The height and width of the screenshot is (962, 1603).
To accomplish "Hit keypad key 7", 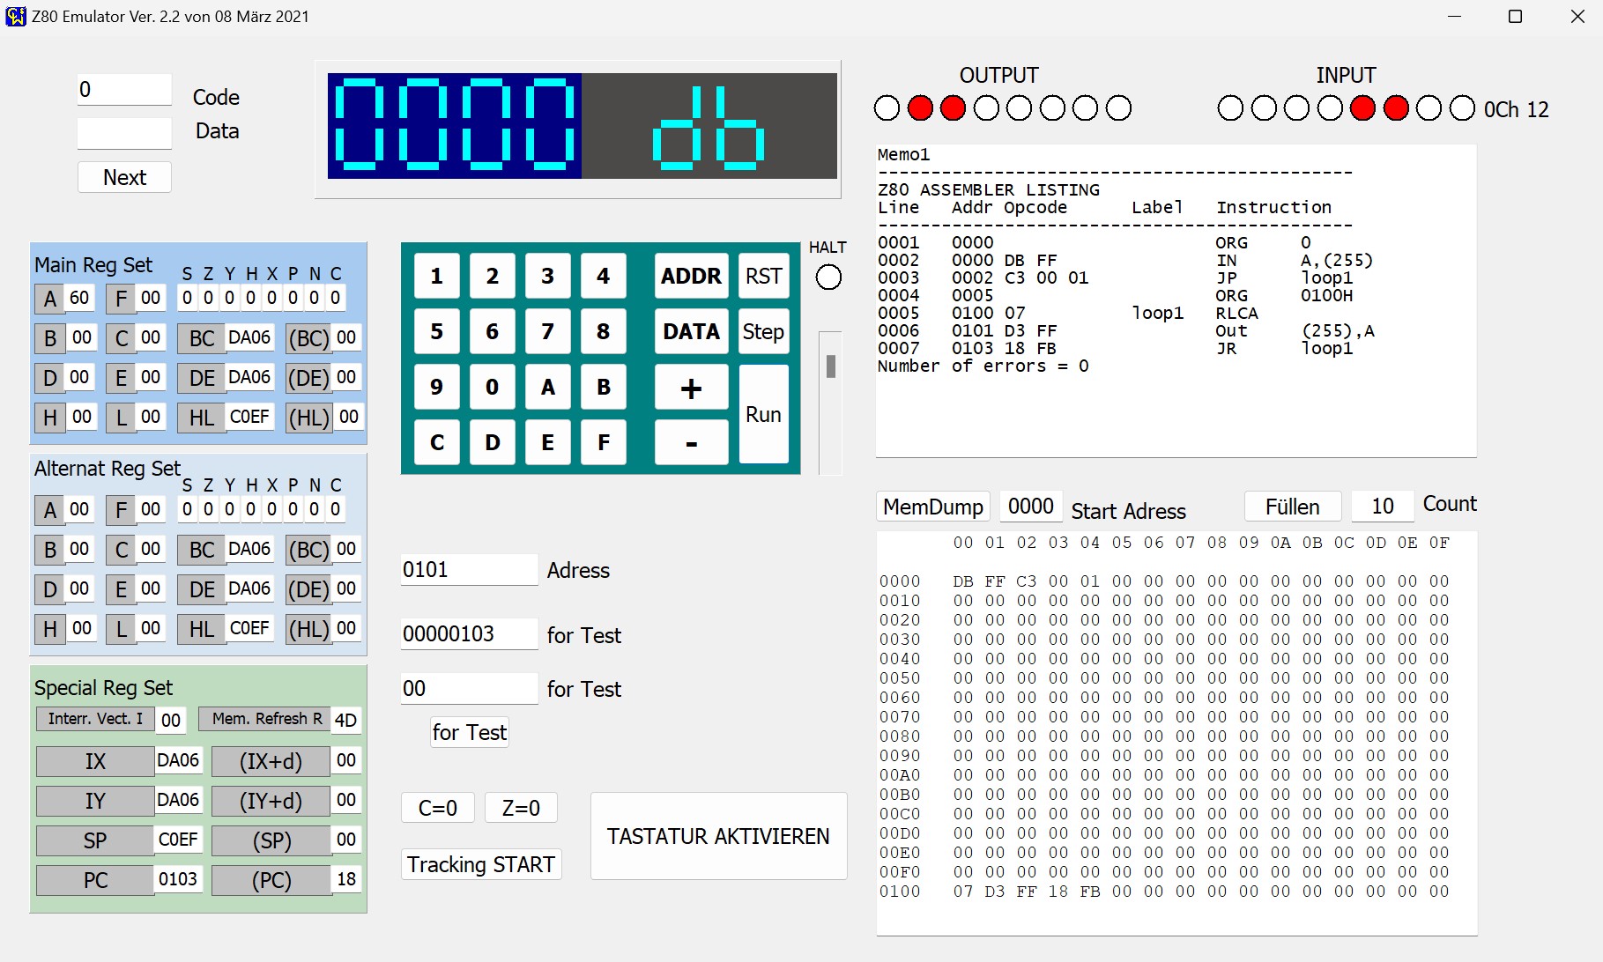I will (x=547, y=331).
